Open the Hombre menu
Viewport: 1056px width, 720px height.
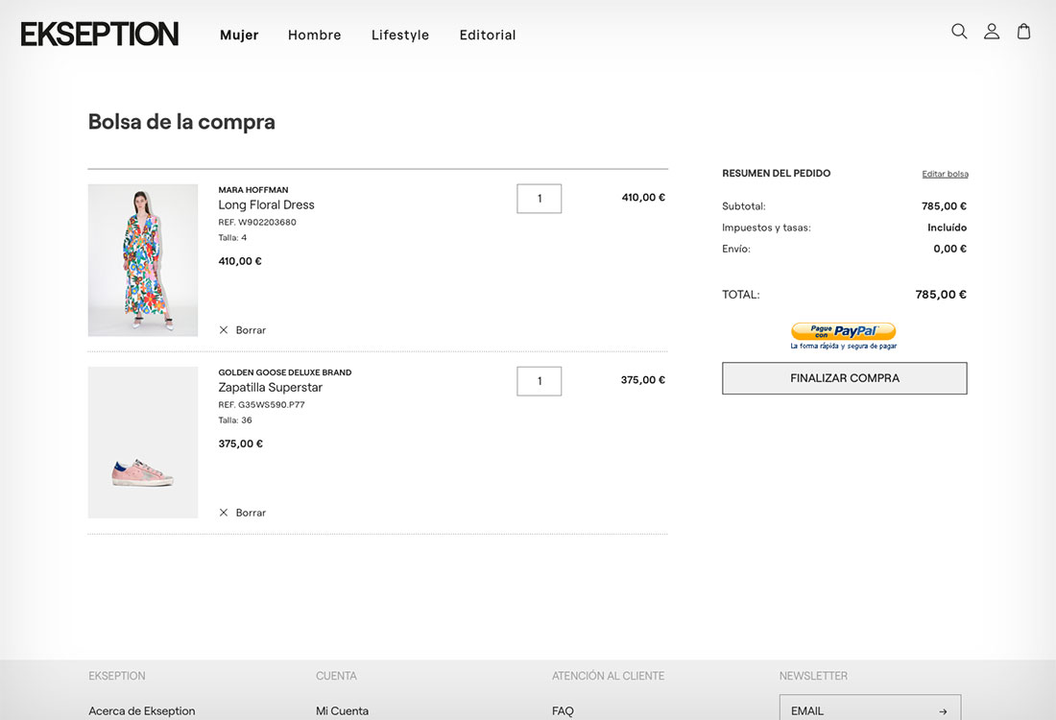[314, 36]
